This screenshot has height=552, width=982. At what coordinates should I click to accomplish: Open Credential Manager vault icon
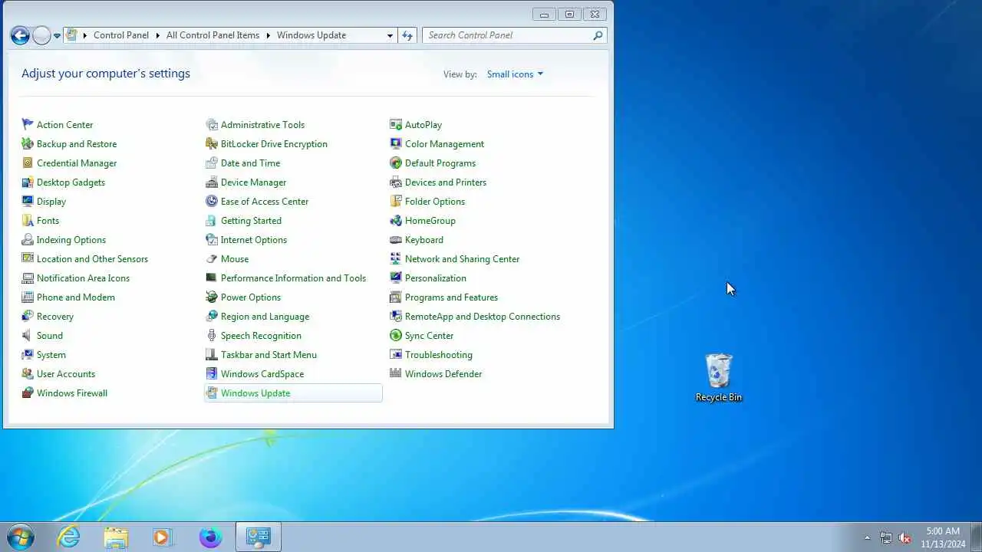click(28, 163)
